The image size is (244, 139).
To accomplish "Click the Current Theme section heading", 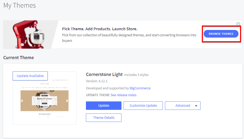I will click(18, 58).
